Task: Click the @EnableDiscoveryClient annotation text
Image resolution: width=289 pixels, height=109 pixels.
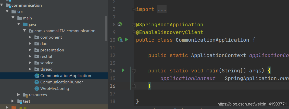Action: click(x=170, y=32)
